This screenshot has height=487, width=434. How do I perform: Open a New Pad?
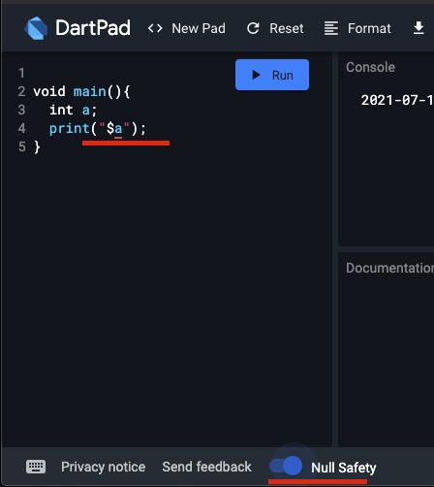(x=187, y=28)
